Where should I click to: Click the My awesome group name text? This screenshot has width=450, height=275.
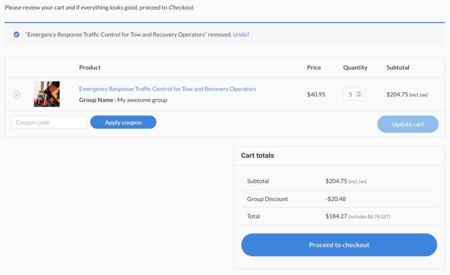pos(142,100)
